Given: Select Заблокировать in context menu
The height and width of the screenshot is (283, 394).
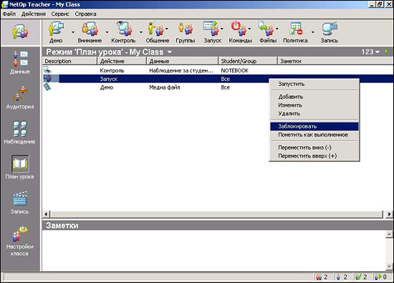Looking at the screenshot, I should 314,126.
